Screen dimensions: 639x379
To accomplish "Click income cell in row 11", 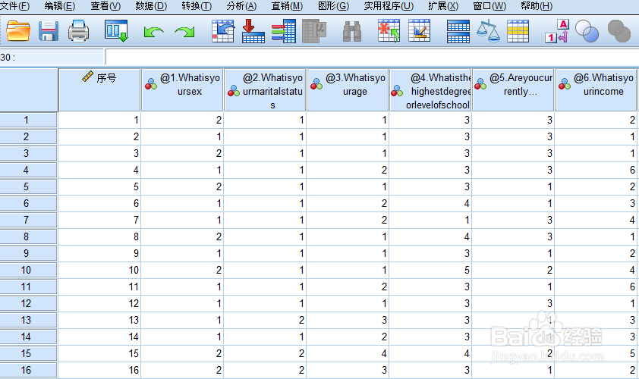I will 596,287.
